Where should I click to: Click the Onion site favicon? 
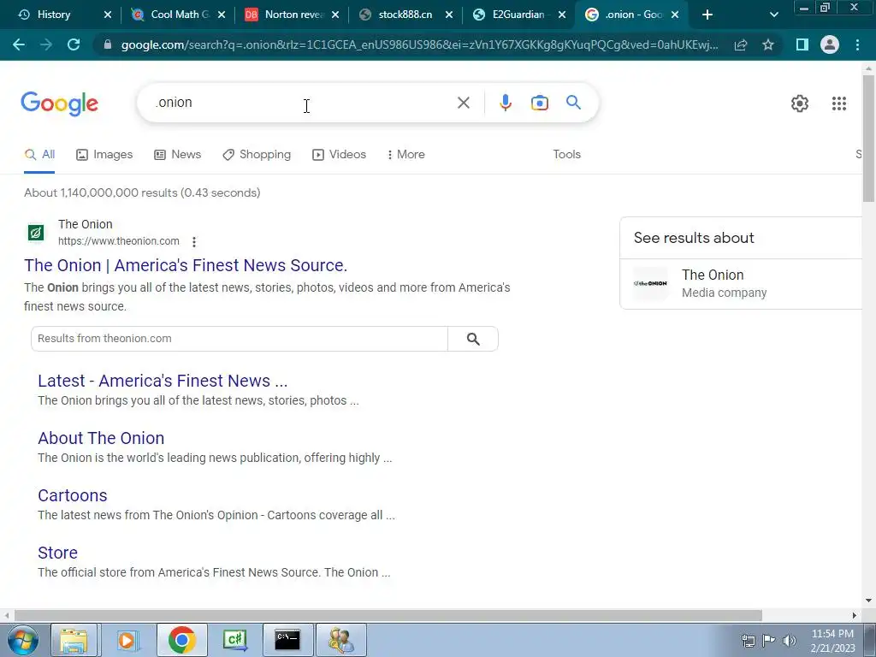point(36,233)
